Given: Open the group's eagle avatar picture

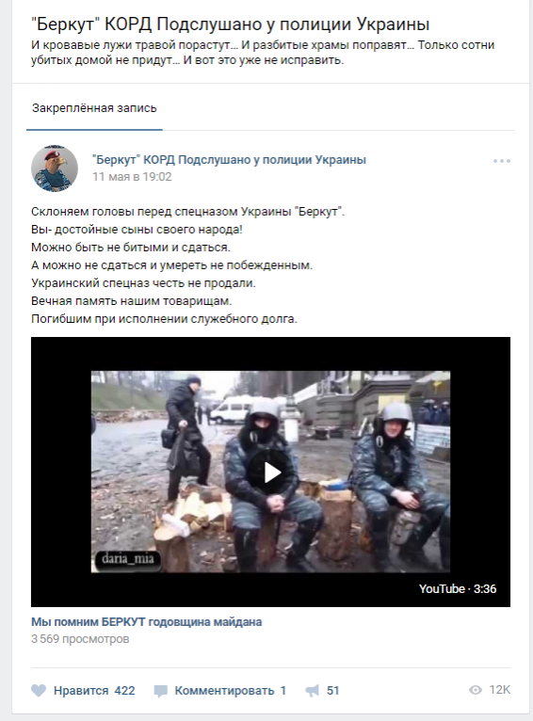Looking at the screenshot, I should pyautogui.click(x=55, y=168).
